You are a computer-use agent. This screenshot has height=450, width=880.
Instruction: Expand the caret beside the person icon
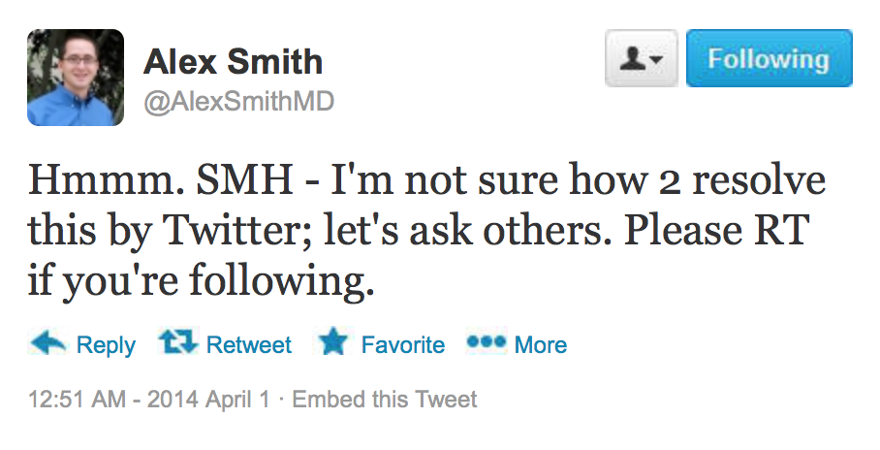click(x=658, y=59)
